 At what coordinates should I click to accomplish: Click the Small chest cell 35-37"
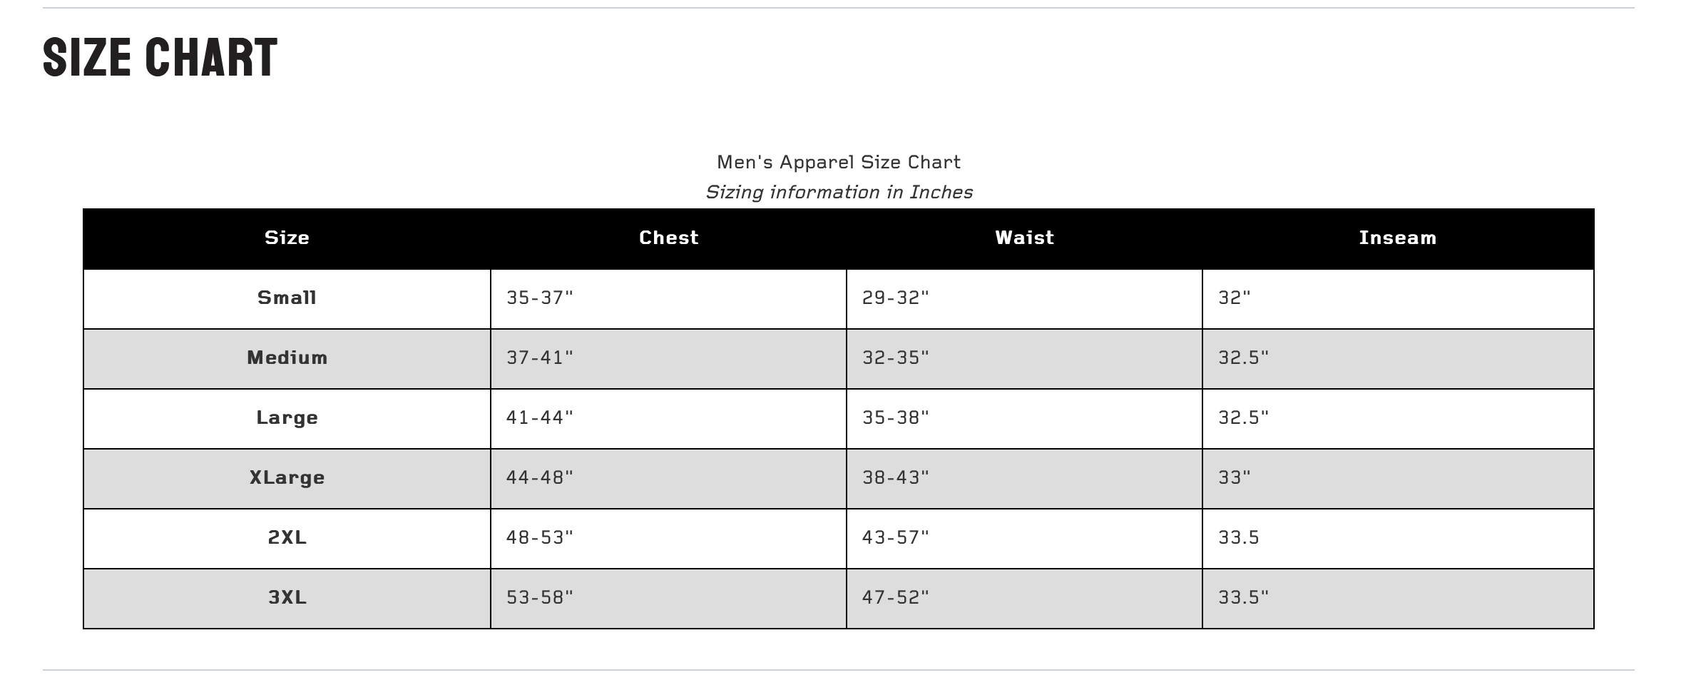tap(540, 298)
